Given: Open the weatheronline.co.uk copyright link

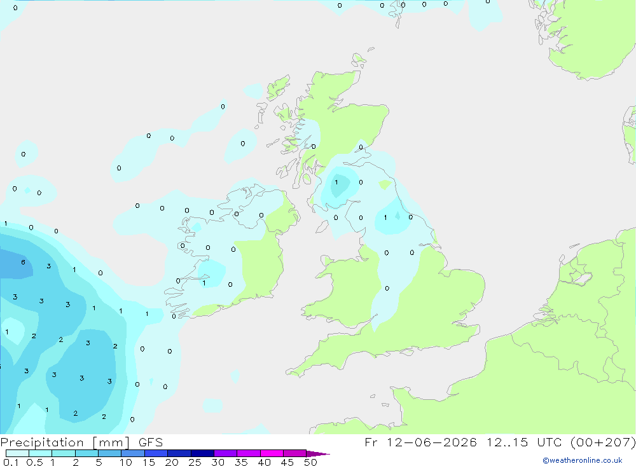Looking at the screenshot, I should (582, 460).
